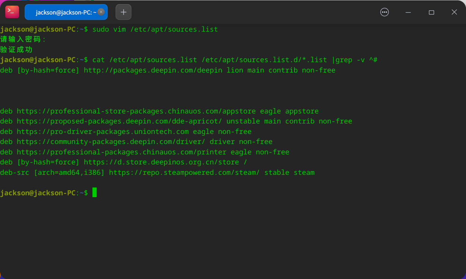The width and height of the screenshot is (466, 279).
Task: Click the 验证成功 verification text
Action: [x=16, y=49]
